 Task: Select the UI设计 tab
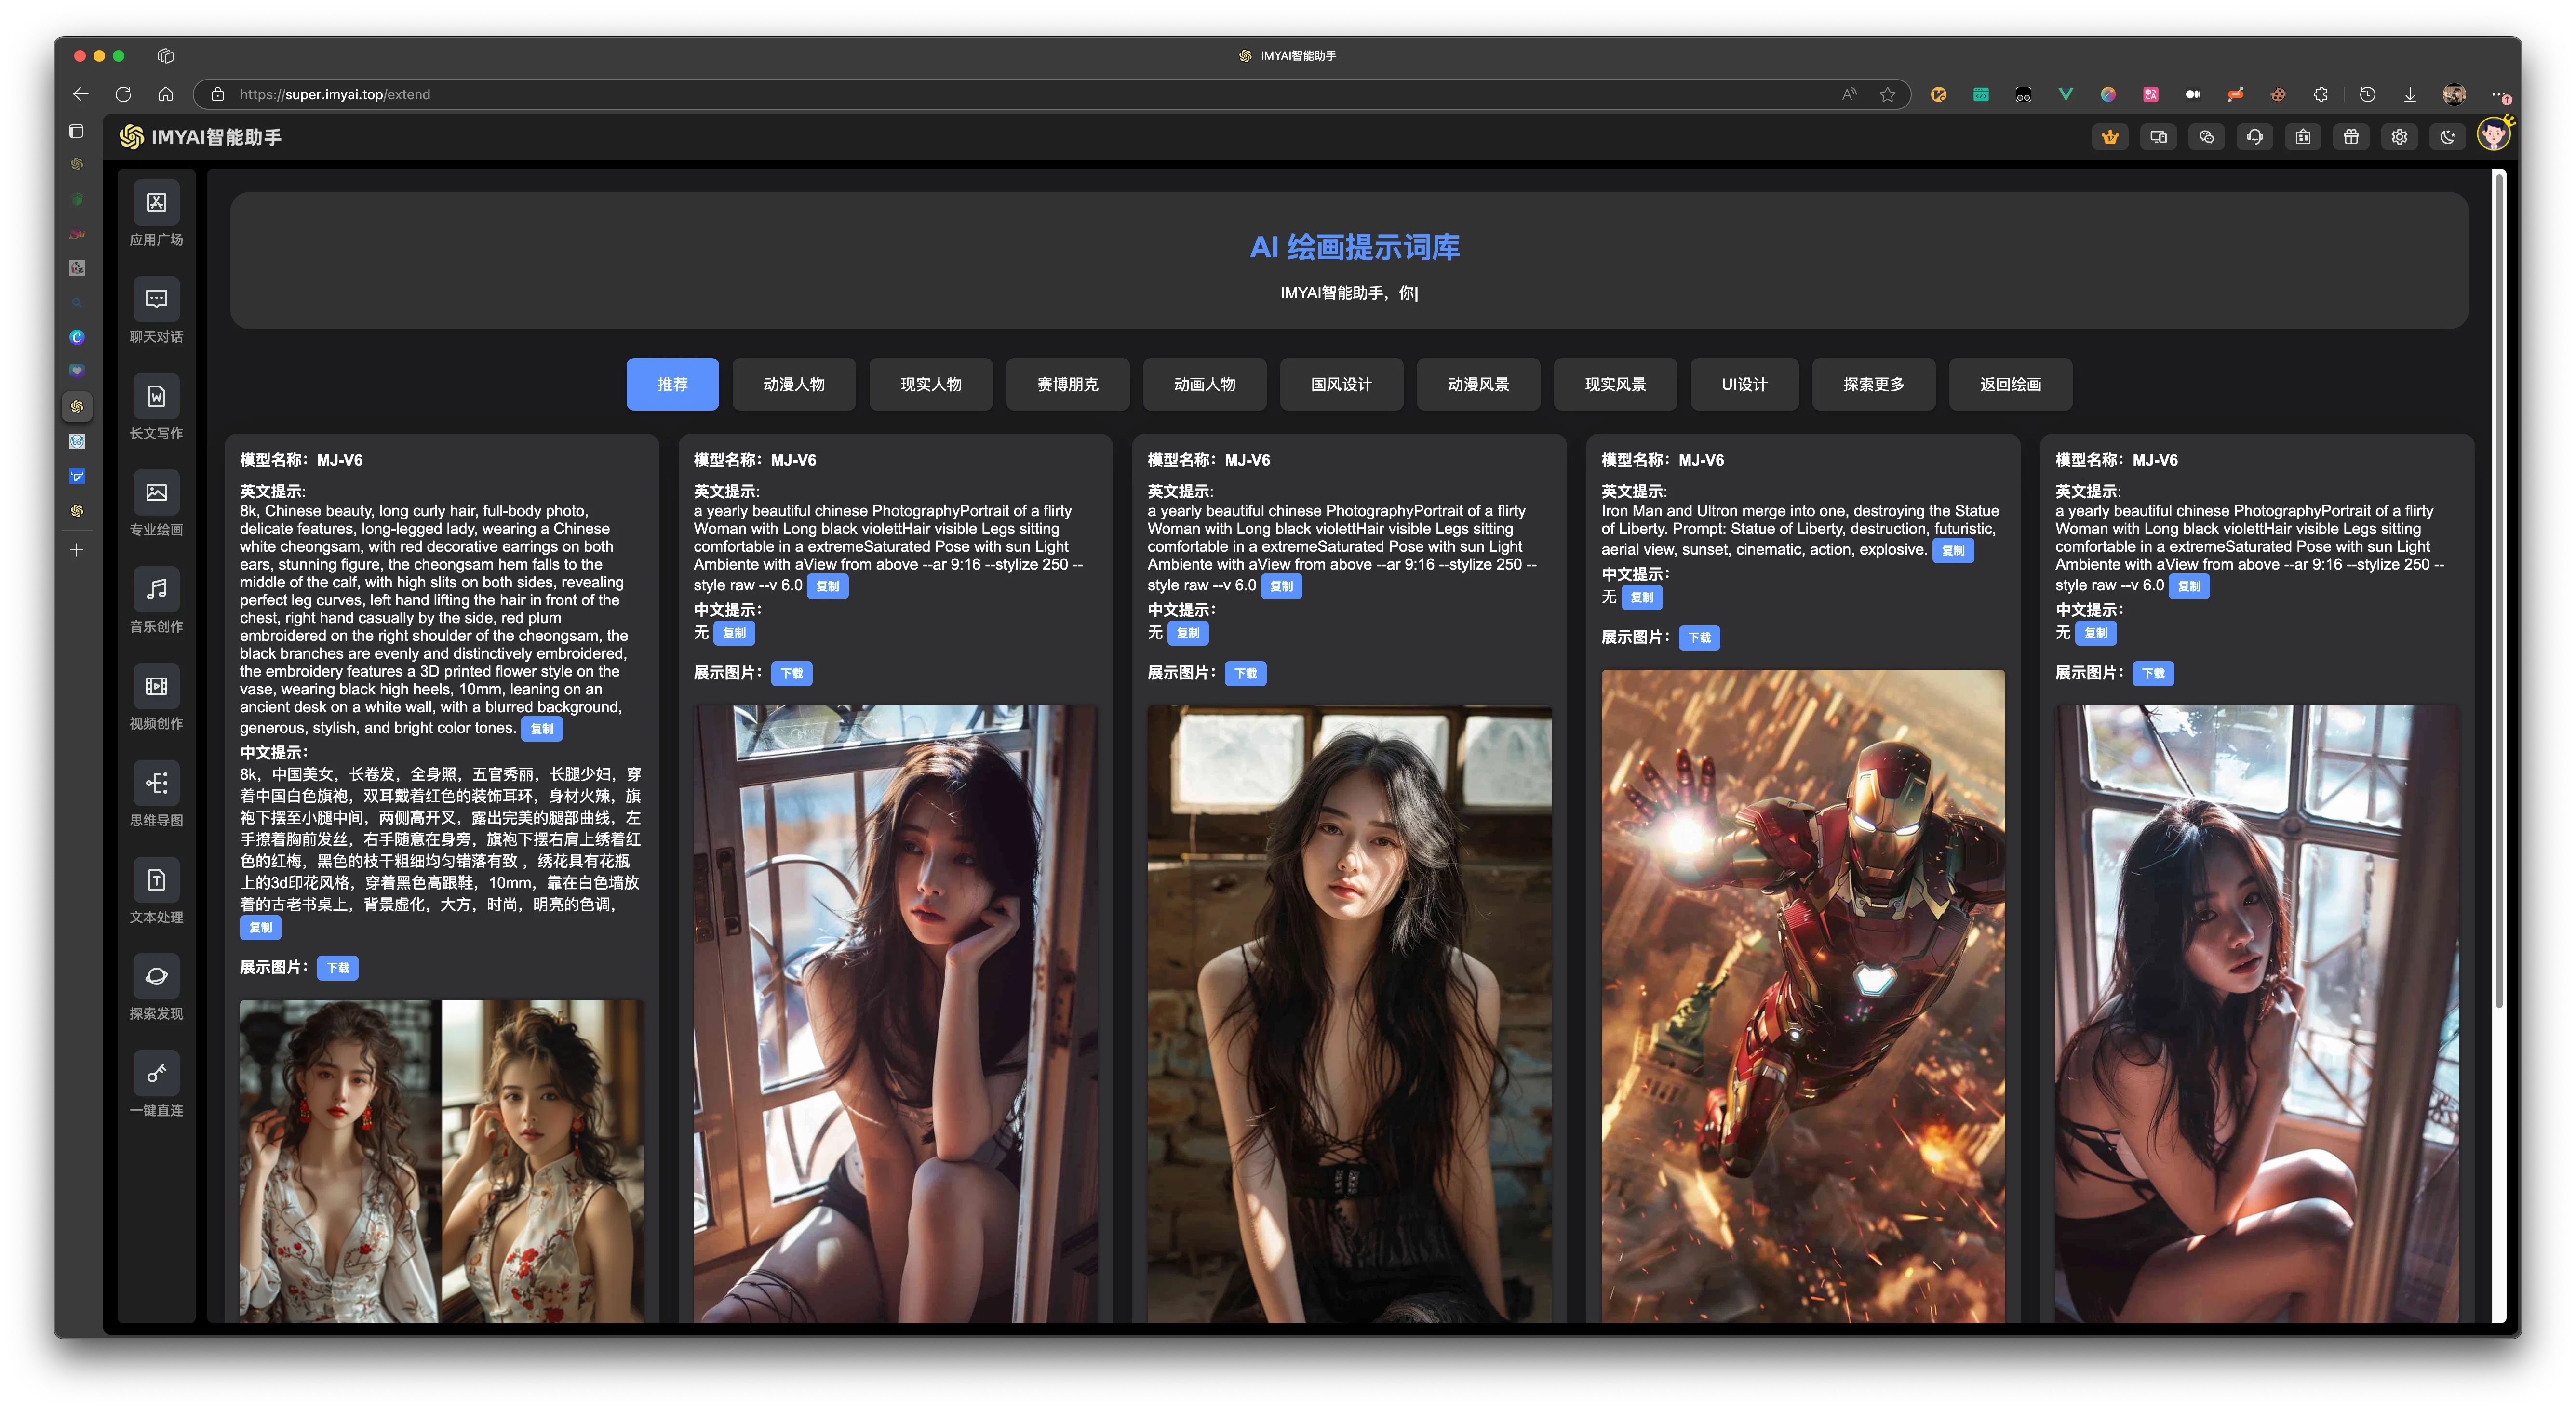[x=1745, y=384]
